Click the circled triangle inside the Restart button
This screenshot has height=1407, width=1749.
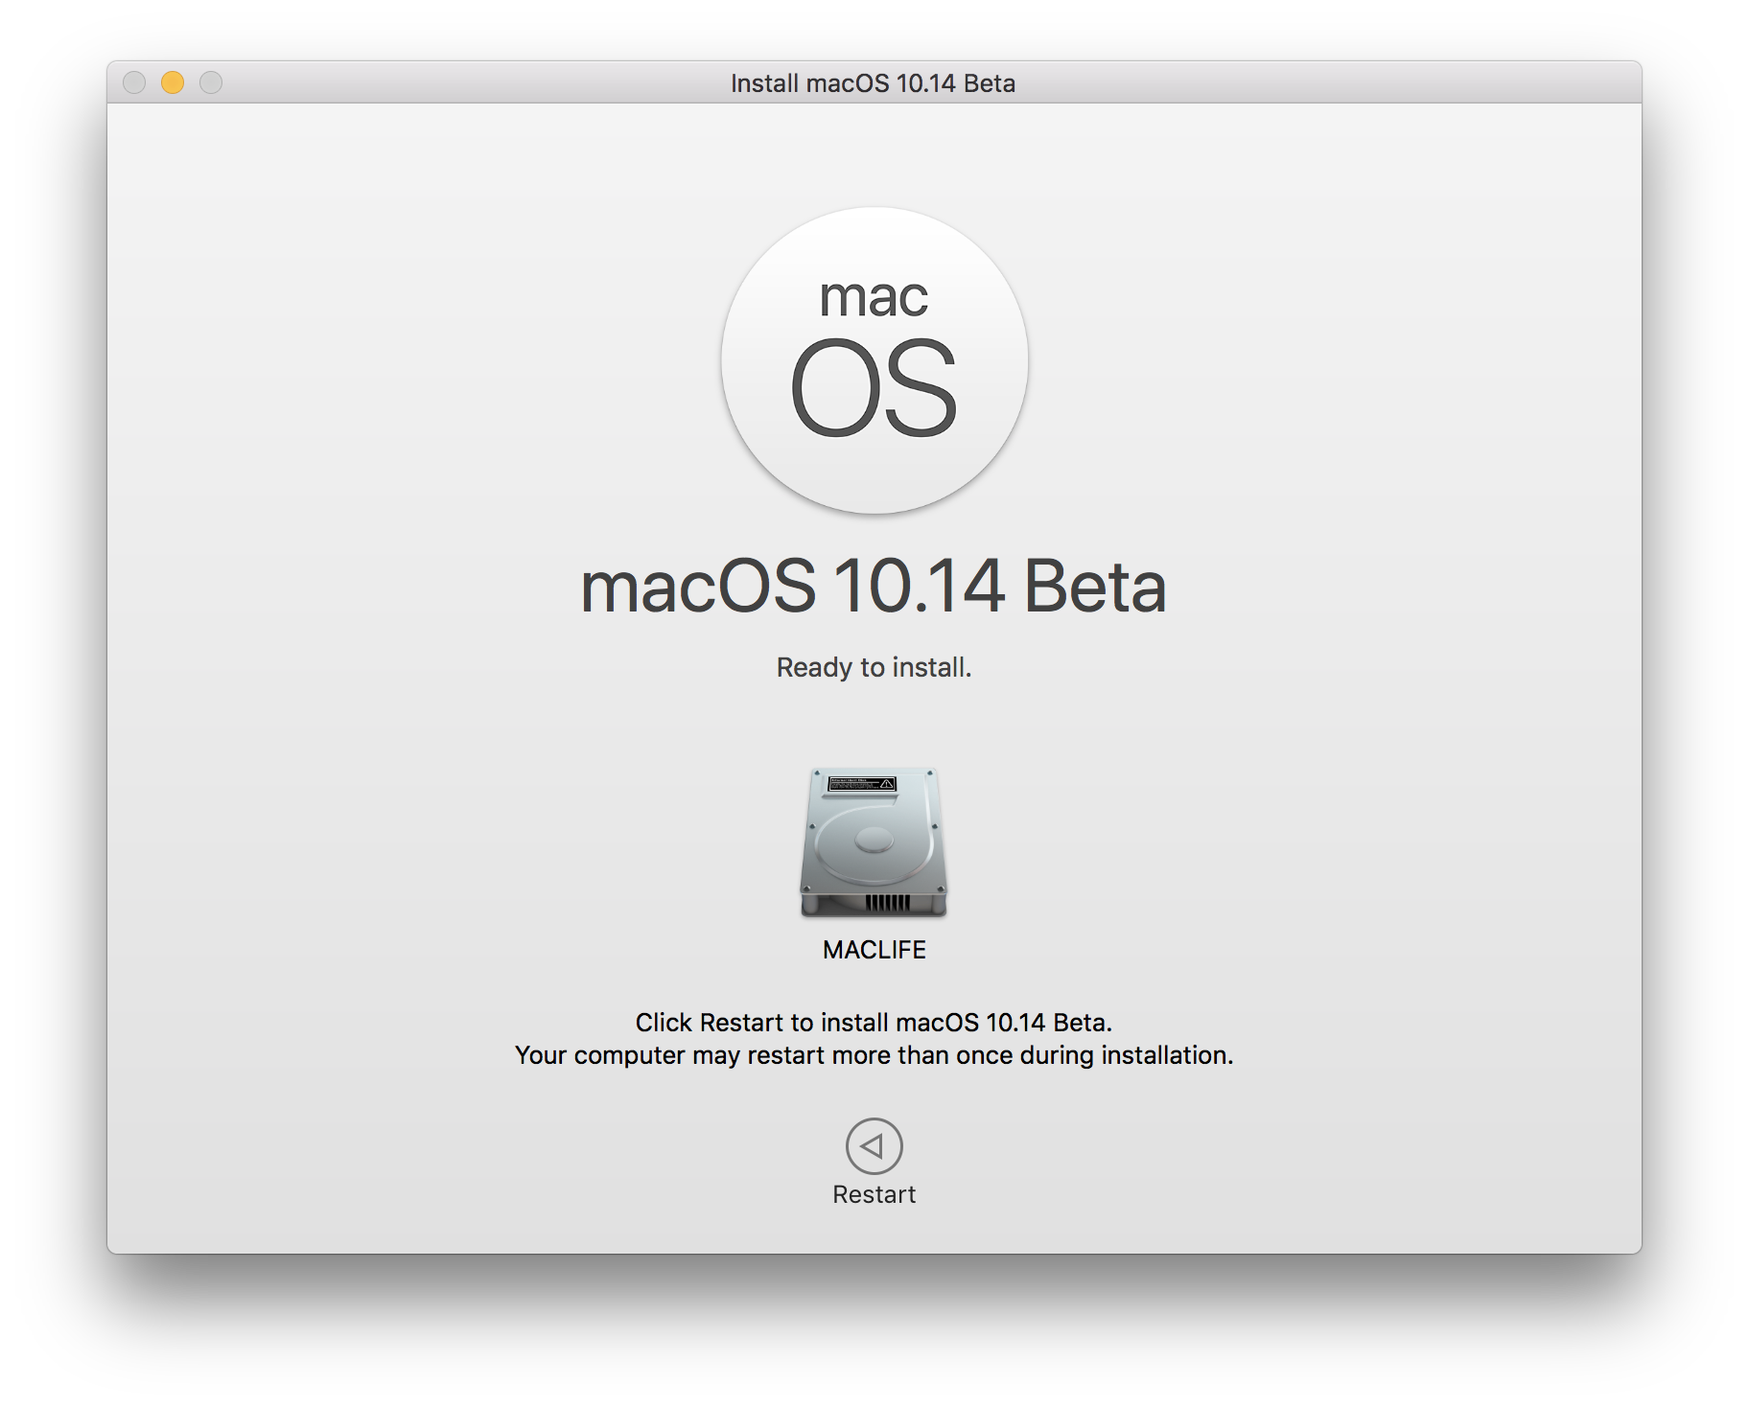point(873,1145)
